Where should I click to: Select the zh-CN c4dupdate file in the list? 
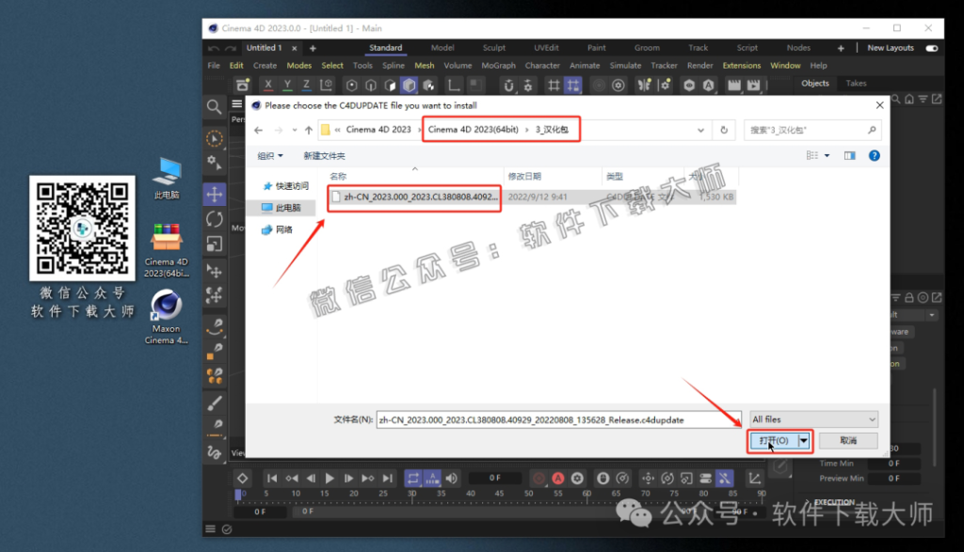(414, 198)
